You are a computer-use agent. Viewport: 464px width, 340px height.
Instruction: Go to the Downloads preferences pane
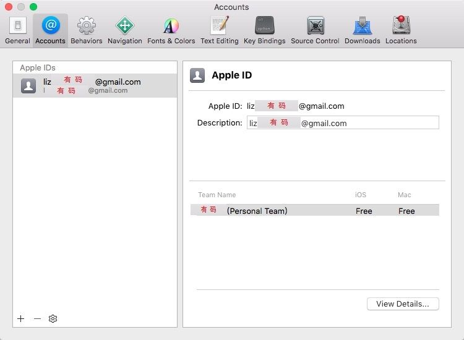pos(362,30)
